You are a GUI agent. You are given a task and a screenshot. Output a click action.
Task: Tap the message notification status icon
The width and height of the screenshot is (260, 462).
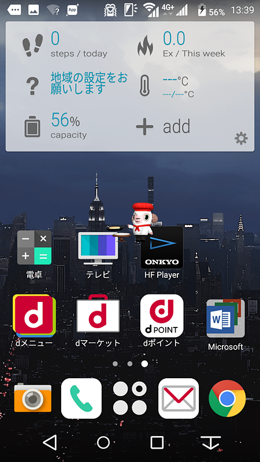pos(14,10)
